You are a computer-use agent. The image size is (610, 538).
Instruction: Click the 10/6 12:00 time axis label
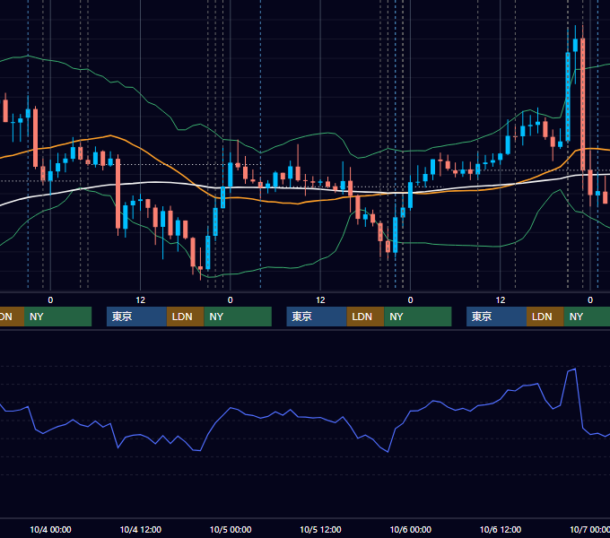coord(501,529)
